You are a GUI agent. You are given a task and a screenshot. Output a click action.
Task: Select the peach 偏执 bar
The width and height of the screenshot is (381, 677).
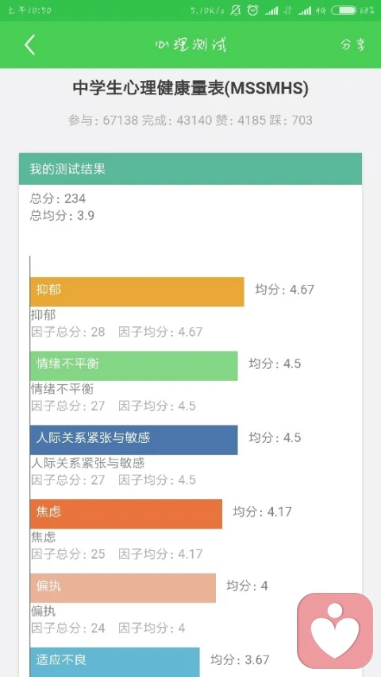point(123,588)
